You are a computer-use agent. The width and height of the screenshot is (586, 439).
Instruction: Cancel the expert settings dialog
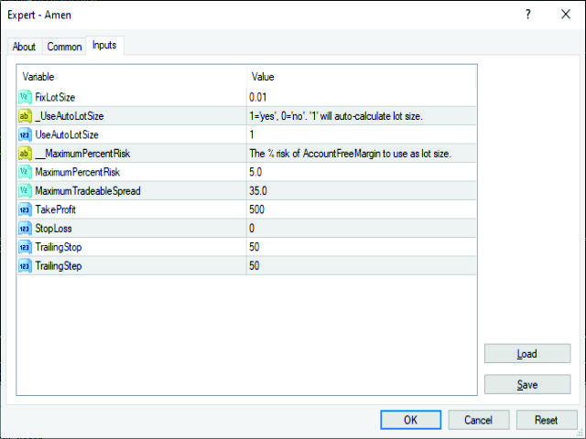(478, 420)
